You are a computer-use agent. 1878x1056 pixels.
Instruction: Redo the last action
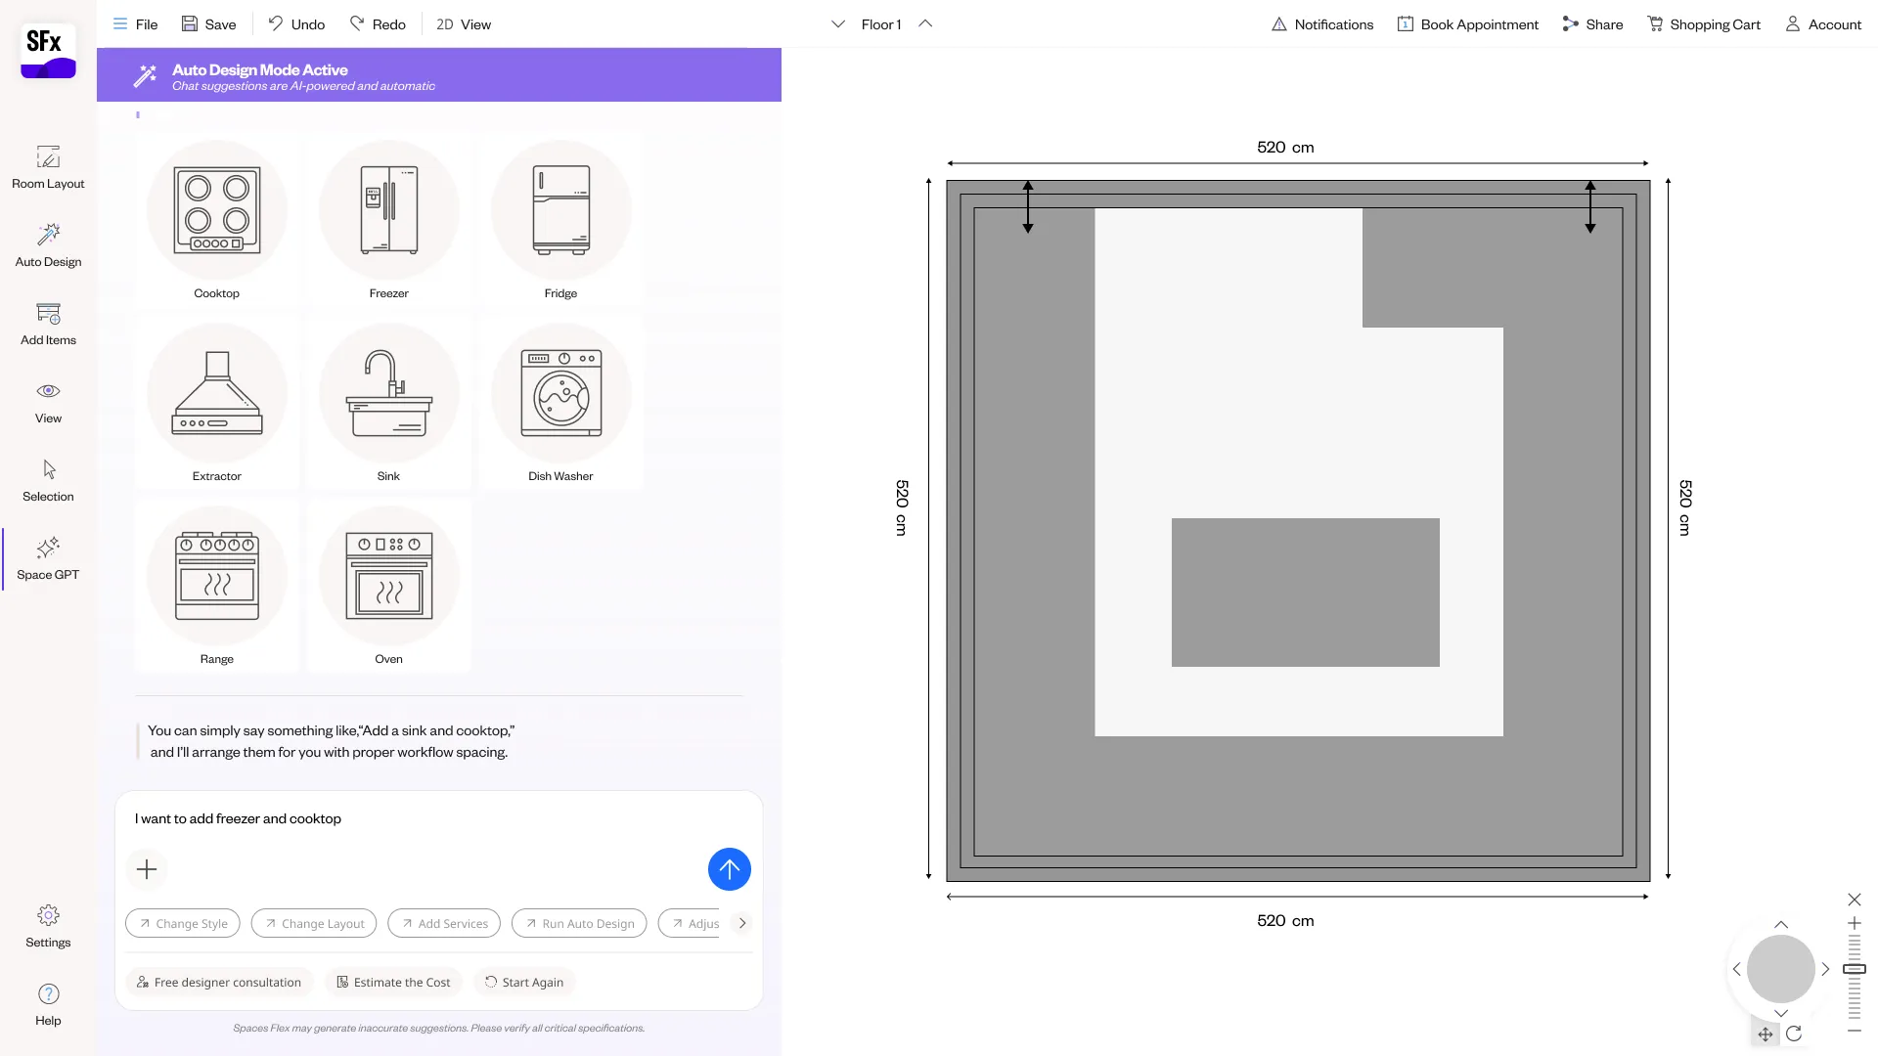[378, 24]
